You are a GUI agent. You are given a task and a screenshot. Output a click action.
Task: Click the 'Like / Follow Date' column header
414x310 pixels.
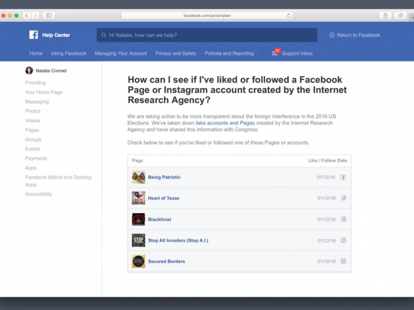tap(328, 161)
